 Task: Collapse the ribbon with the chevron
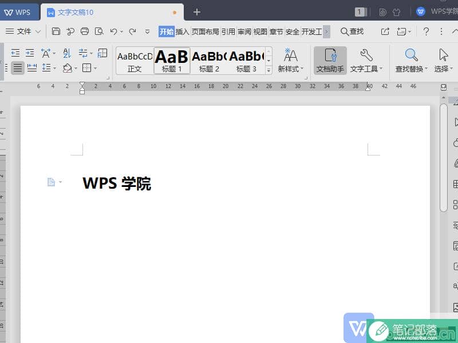point(455,31)
